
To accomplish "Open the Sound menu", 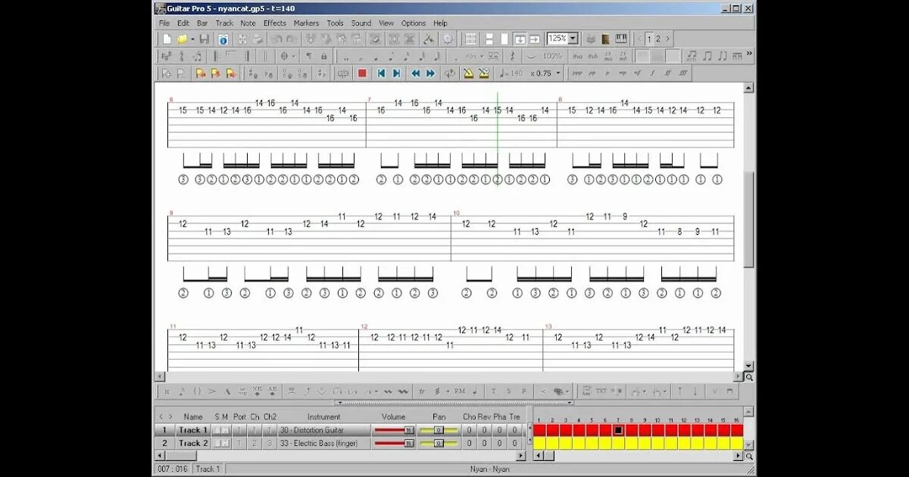I will coord(361,23).
